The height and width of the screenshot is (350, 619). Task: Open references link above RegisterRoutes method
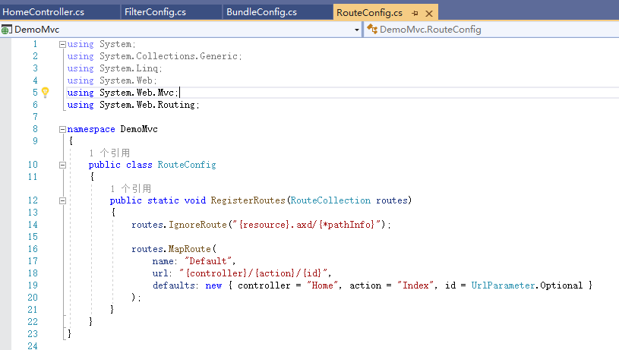coord(131,188)
